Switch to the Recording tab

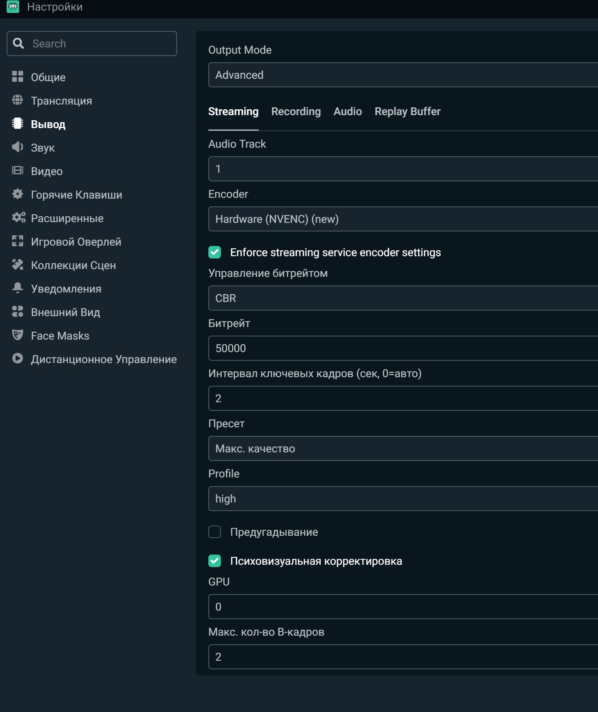click(x=296, y=112)
